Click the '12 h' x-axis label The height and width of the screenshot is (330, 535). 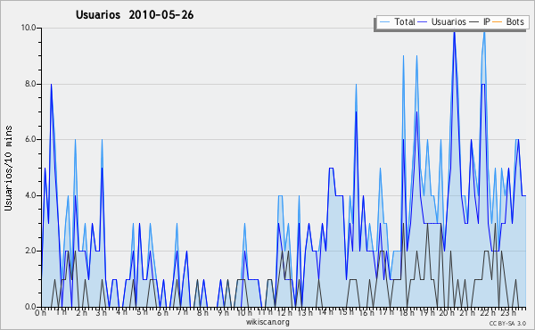point(284,312)
